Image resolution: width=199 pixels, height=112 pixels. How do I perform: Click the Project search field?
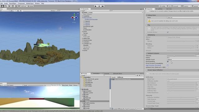120,75
